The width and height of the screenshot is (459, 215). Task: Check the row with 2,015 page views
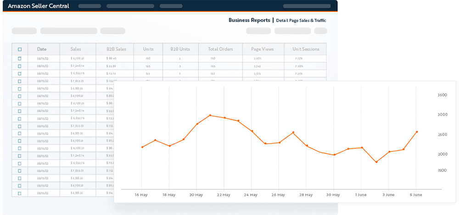click(20, 74)
